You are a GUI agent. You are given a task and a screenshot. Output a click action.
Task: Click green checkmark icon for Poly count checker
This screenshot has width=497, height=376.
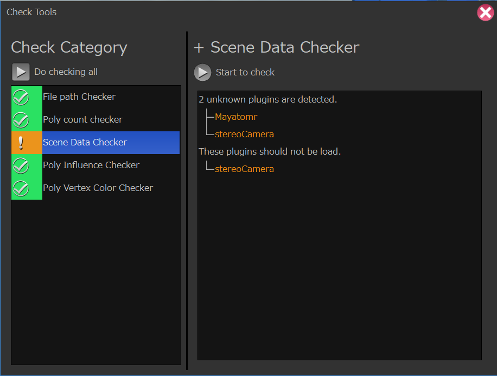click(x=21, y=120)
